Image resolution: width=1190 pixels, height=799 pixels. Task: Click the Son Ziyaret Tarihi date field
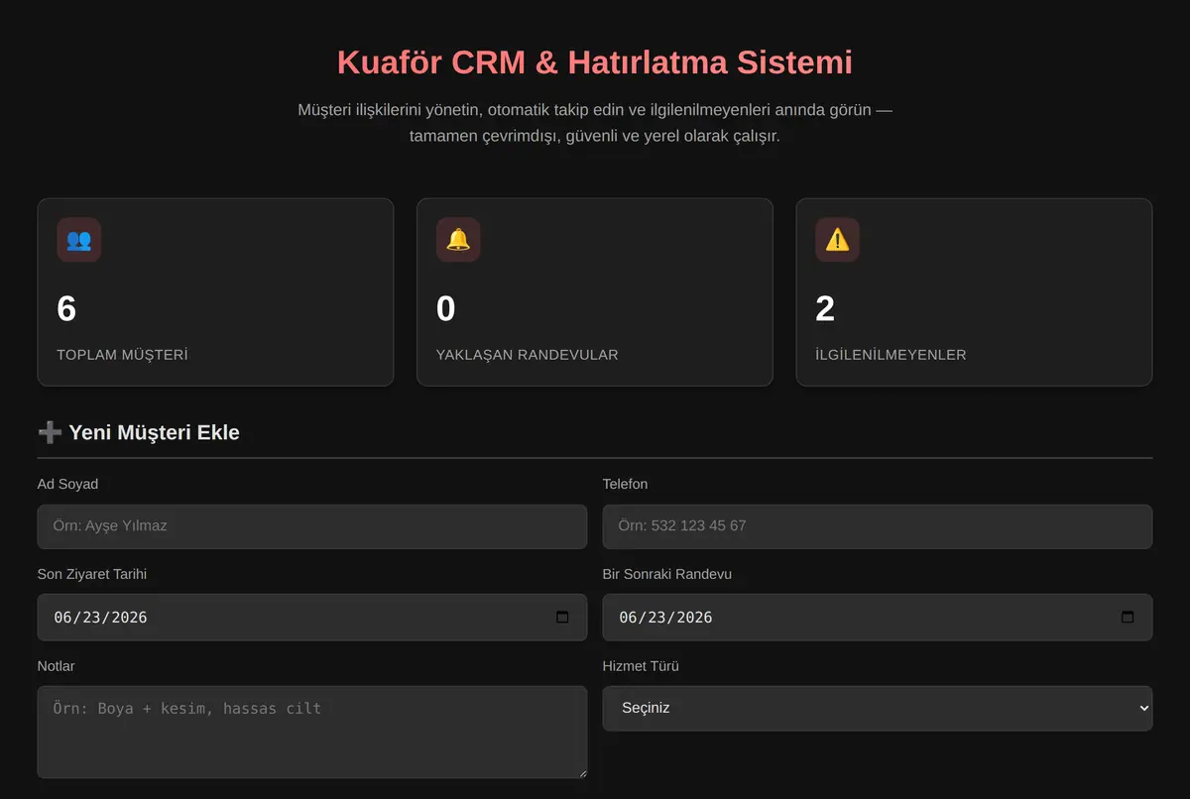pyautogui.click(x=312, y=617)
